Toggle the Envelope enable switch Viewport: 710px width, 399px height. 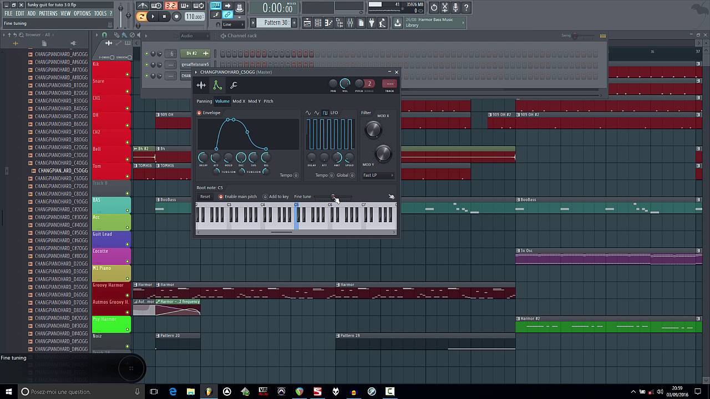coord(199,113)
